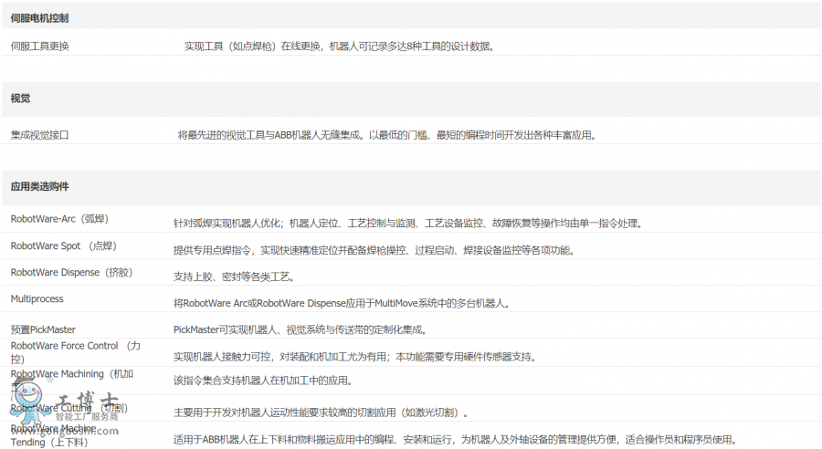Select the Multiprocess row label
Screen dimensions: 822x449
(x=37, y=299)
